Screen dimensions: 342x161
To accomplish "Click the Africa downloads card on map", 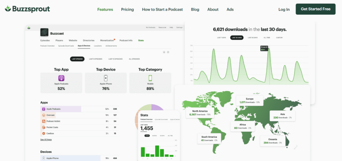I will [x=242, y=126].
